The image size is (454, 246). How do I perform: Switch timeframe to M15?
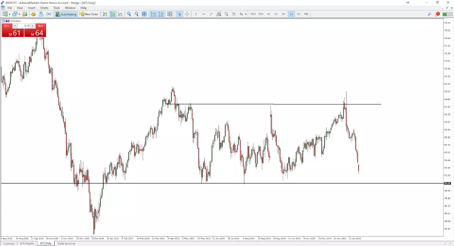(x=253, y=14)
